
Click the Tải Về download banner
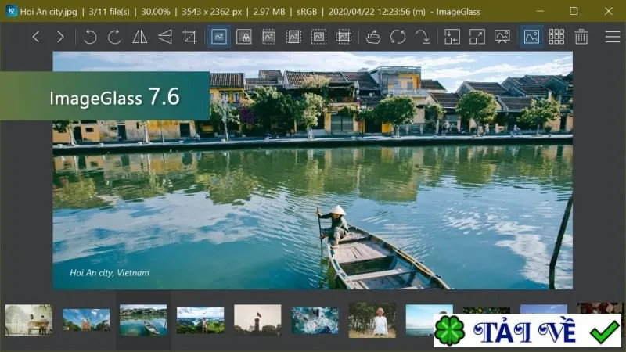coord(527,330)
